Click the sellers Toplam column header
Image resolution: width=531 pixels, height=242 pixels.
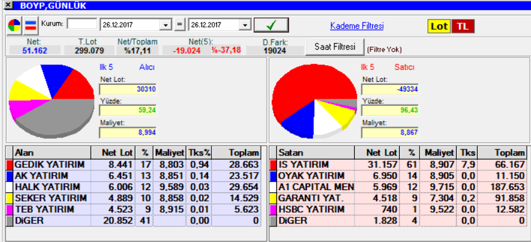[502, 153]
